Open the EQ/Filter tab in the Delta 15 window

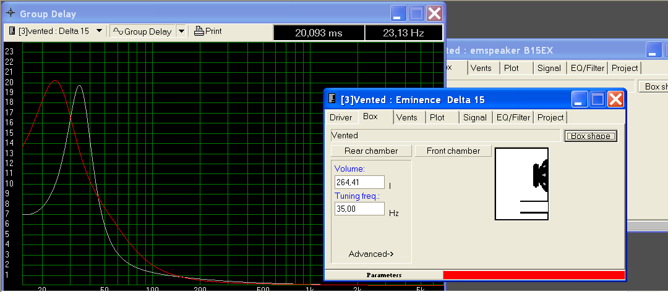tap(513, 117)
